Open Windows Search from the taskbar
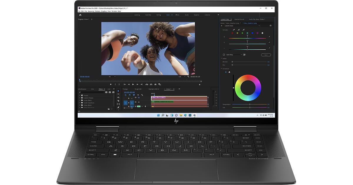353x185 pixels. click(x=163, y=115)
